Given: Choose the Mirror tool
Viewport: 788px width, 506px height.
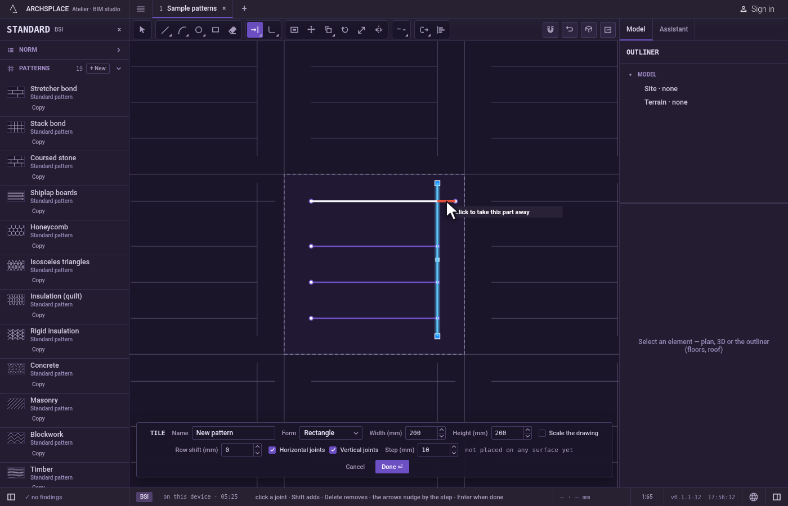Looking at the screenshot, I should pyautogui.click(x=379, y=30).
